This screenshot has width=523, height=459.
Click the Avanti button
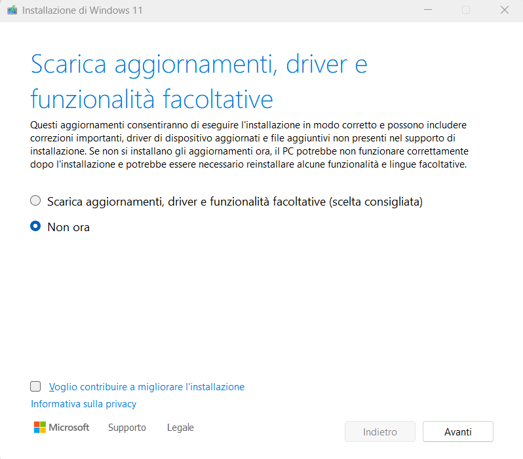pos(457,431)
